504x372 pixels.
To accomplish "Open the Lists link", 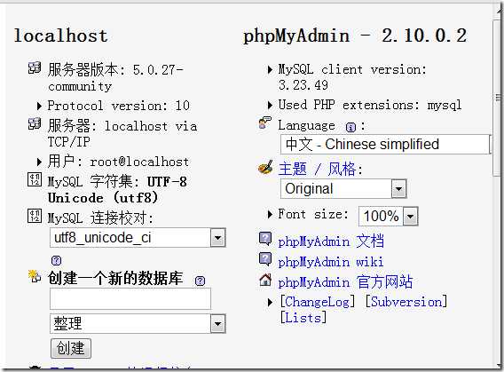I will (303, 318).
